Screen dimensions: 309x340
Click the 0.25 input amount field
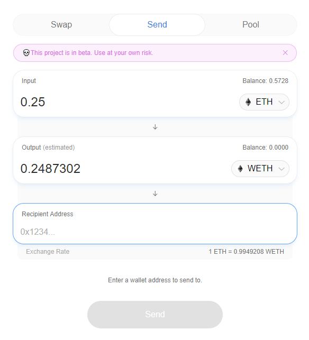click(x=128, y=102)
